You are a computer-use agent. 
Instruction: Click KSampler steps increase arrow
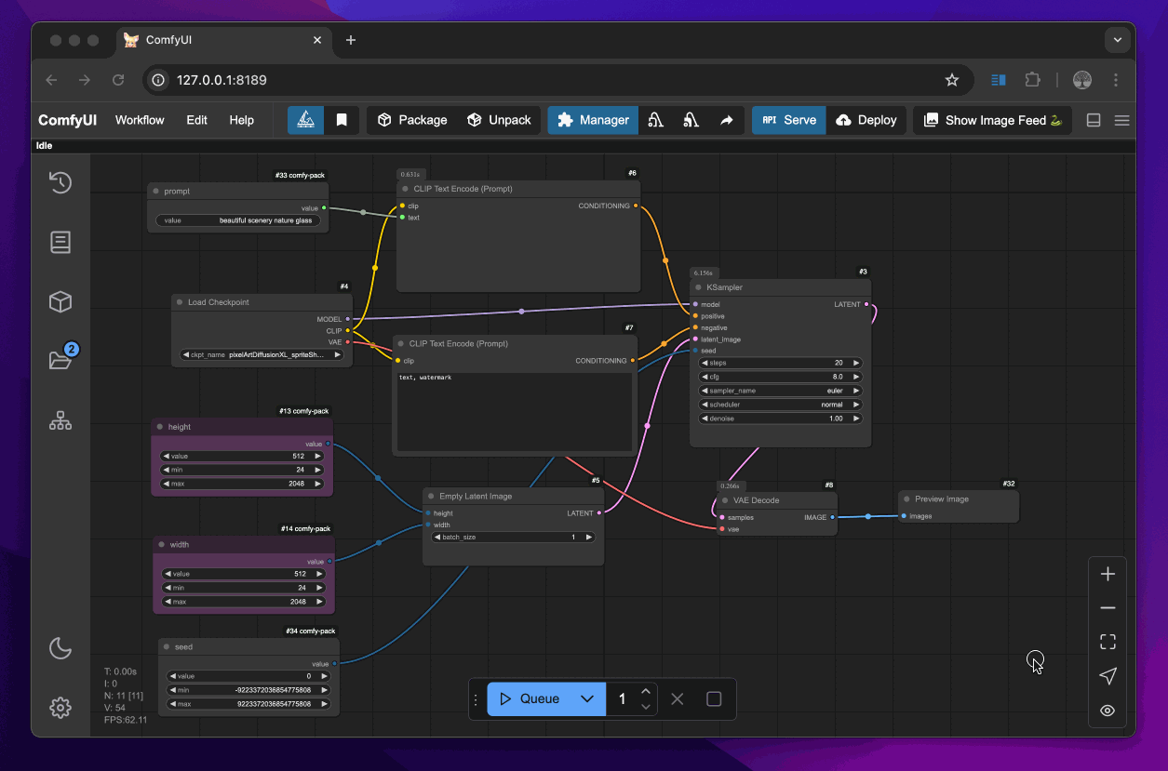(856, 363)
